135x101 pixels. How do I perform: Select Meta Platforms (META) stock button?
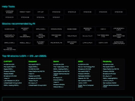[x=41, y=36]
